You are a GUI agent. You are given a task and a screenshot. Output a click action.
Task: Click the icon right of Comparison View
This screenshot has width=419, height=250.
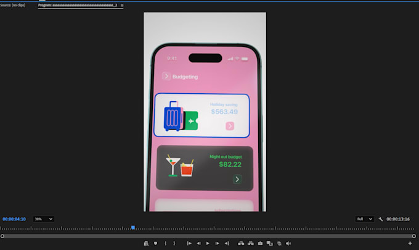pyautogui.click(x=279, y=243)
